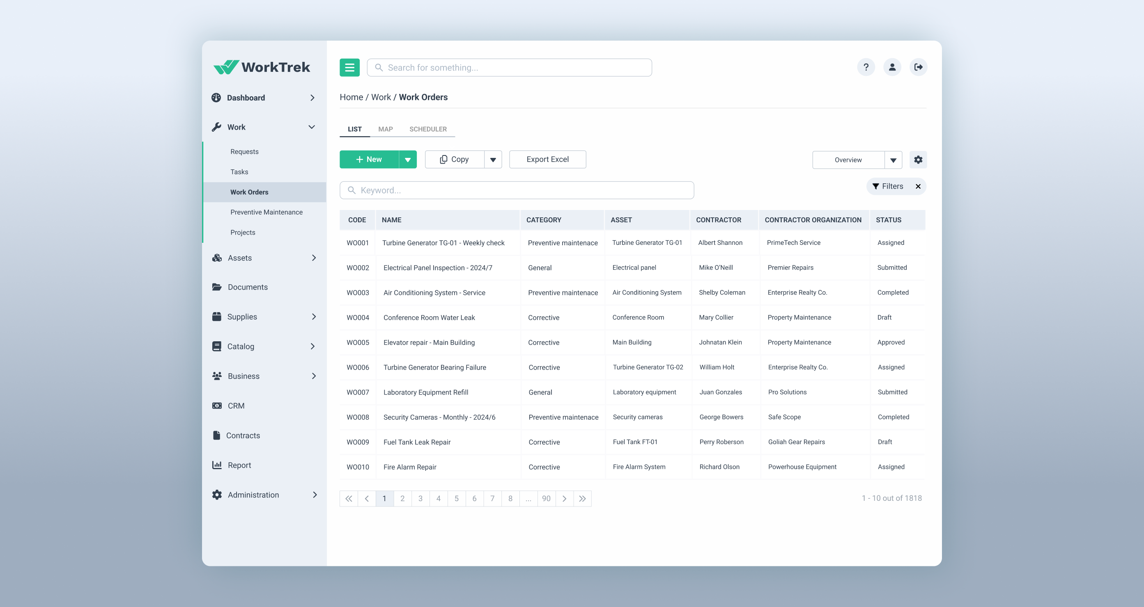Click the green hamburger menu icon

click(x=349, y=67)
